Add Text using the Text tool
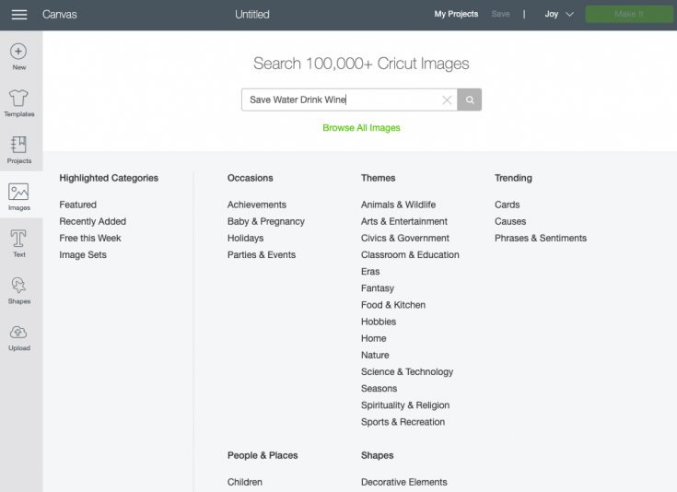The image size is (677, 492). (19, 243)
